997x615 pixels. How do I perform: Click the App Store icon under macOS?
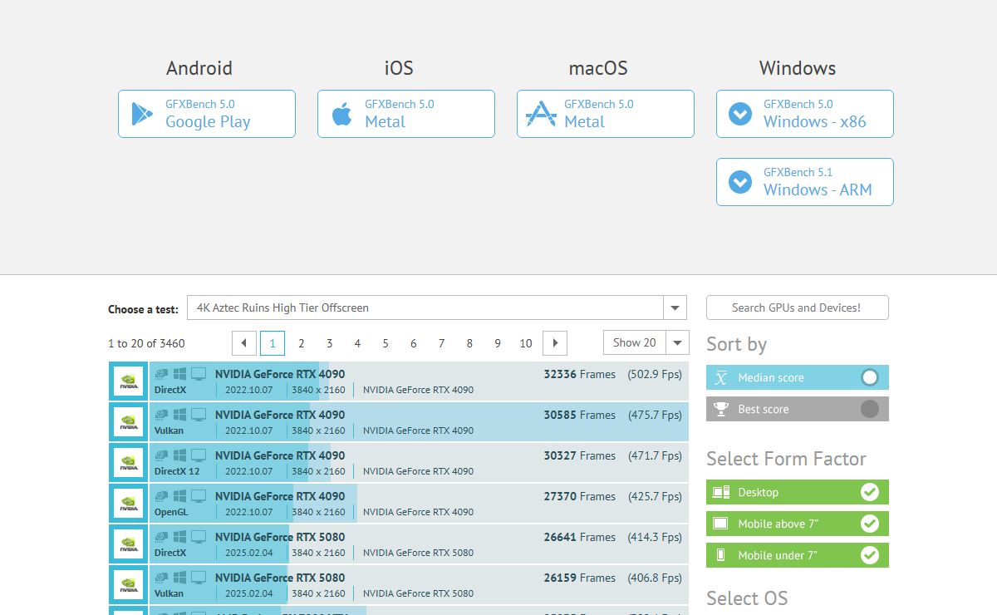pyautogui.click(x=541, y=114)
